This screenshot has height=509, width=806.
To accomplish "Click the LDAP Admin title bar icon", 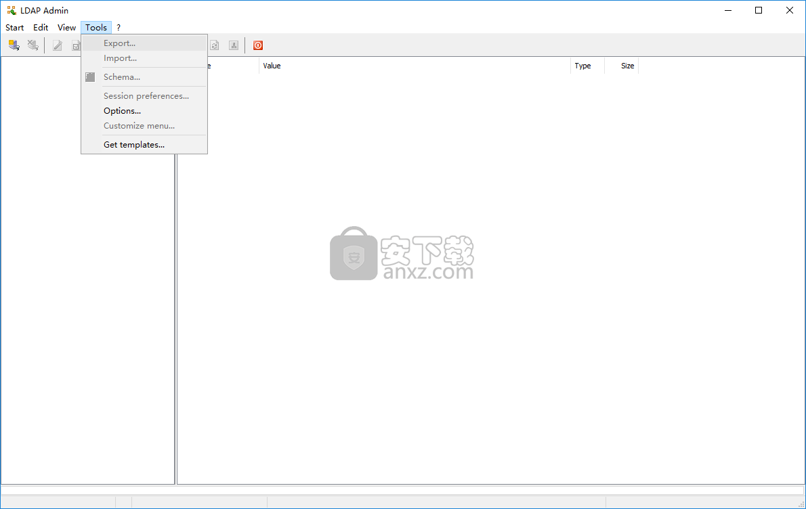I will (12, 10).
